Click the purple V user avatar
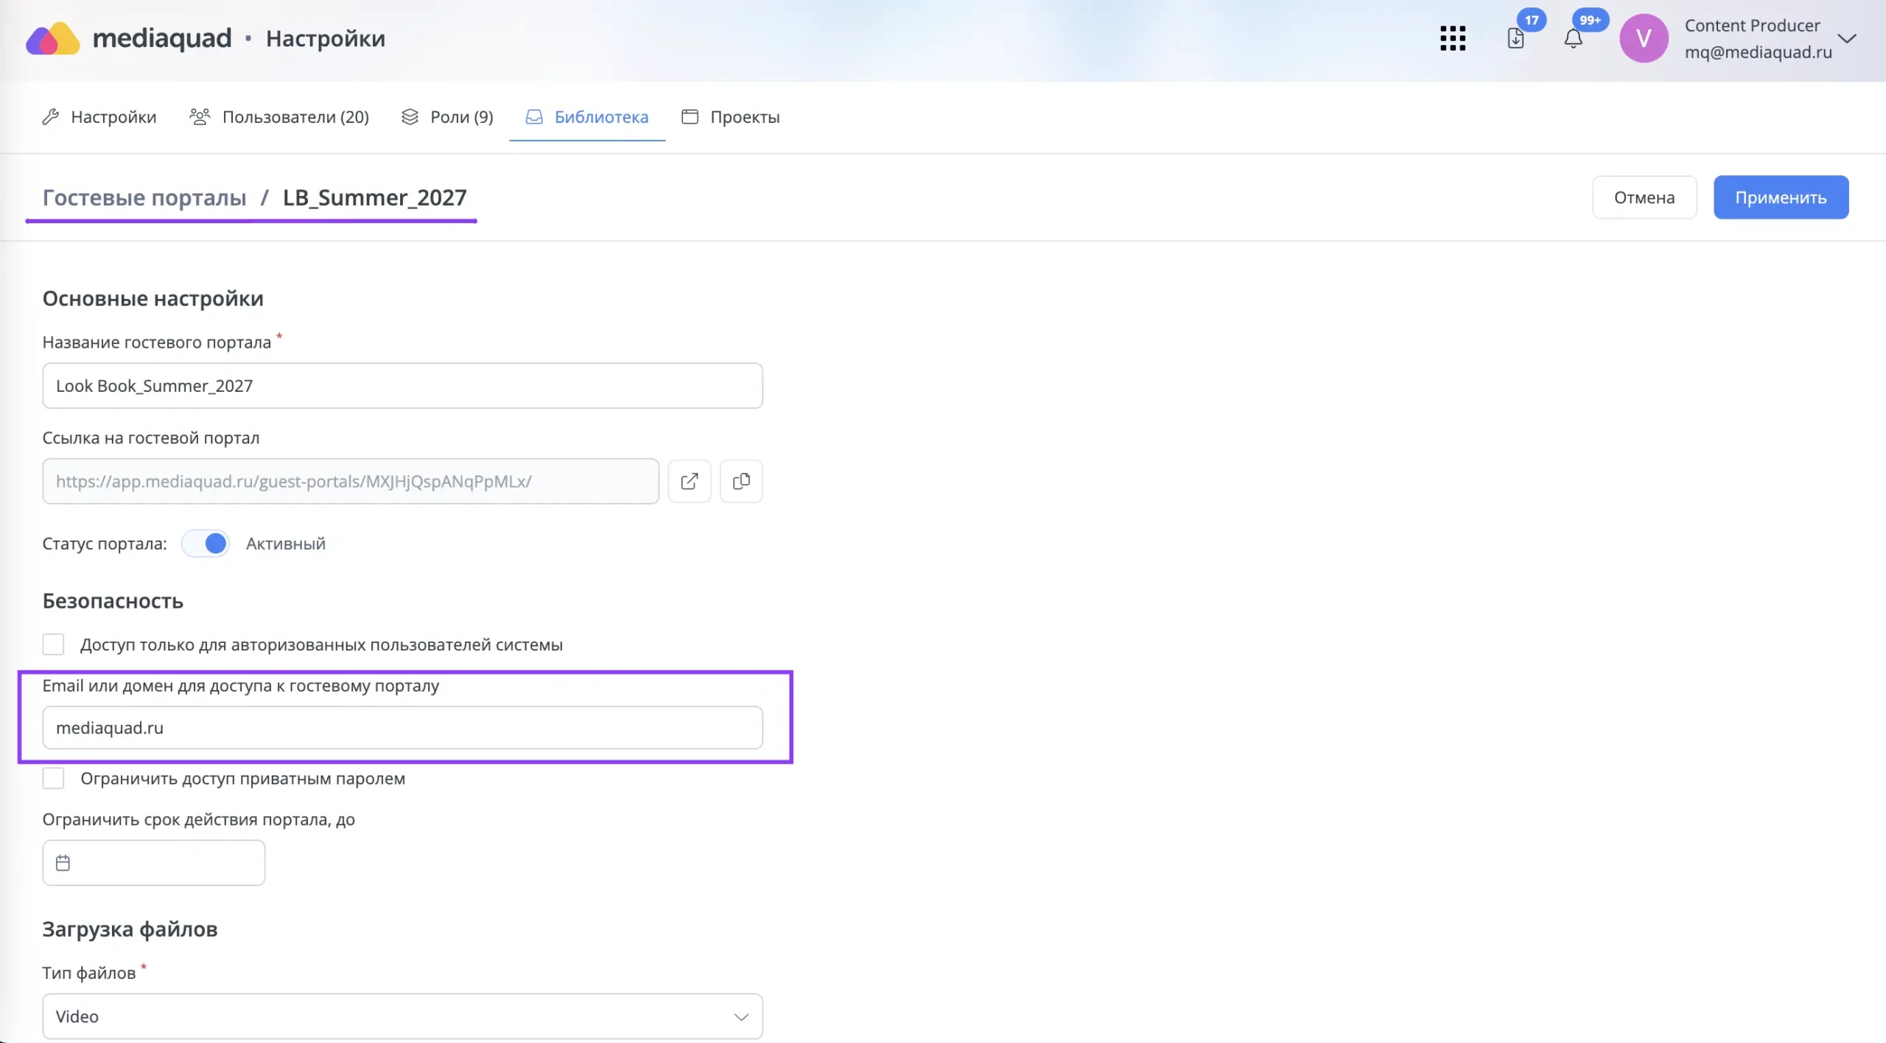Screen dimensions: 1886x1043 pos(1644,38)
